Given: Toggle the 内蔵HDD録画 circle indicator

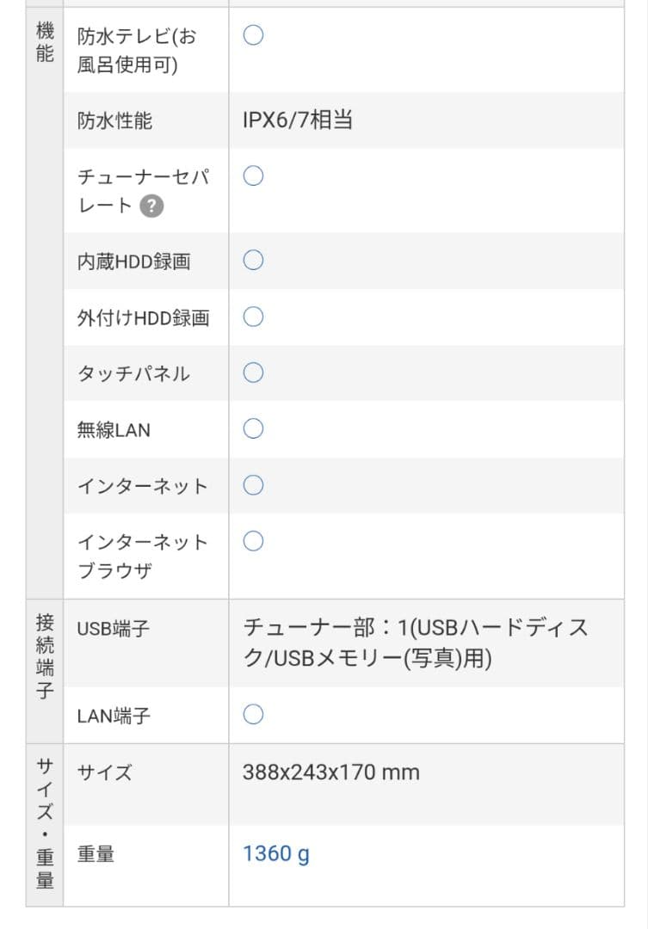Looking at the screenshot, I should [252, 261].
